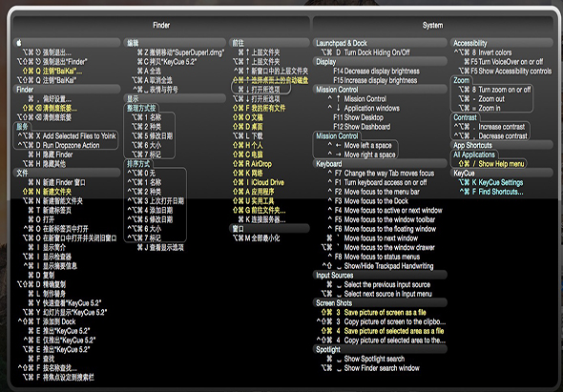This screenshot has height=392, width=563.
Task: Select Move right a space entry
Action: coord(361,155)
